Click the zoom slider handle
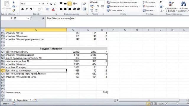This screenshot has width=189, height=106. (x=177, y=103)
